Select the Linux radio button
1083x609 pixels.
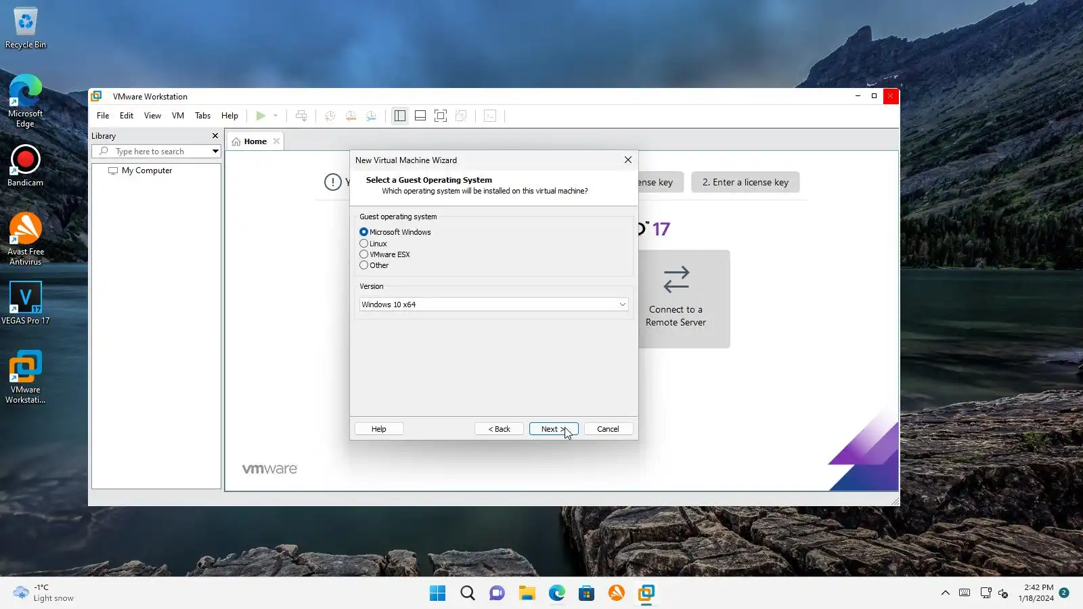(x=364, y=244)
